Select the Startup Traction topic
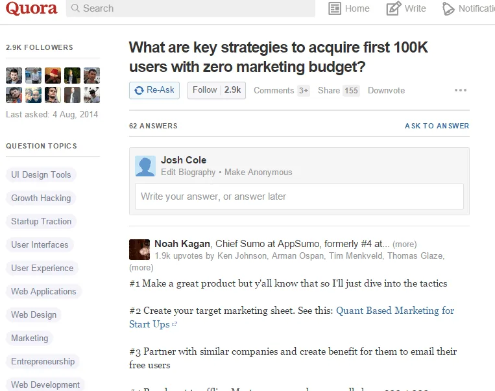This screenshot has width=495, height=391. (x=42, y=222)
